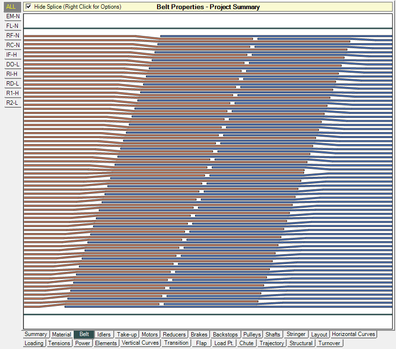This screenshot has height=349, width=396.
Task: Switch to the Tensions tab
Action: tap(59, 343)
